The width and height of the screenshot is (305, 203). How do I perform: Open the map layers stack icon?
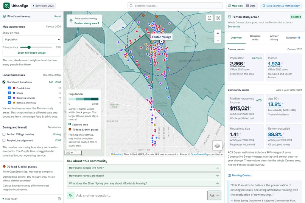click(x=217, y=145)
